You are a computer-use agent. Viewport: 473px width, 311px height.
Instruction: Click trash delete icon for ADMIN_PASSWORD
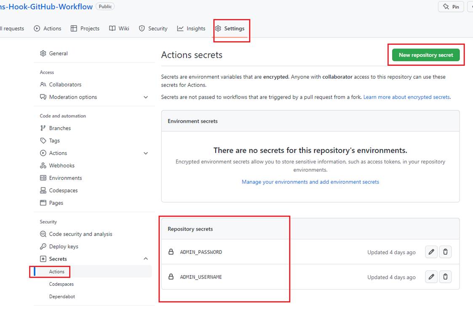(x=445, y=252)
